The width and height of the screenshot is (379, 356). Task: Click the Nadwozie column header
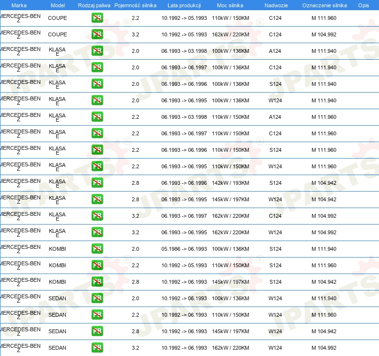pos(276,5)
